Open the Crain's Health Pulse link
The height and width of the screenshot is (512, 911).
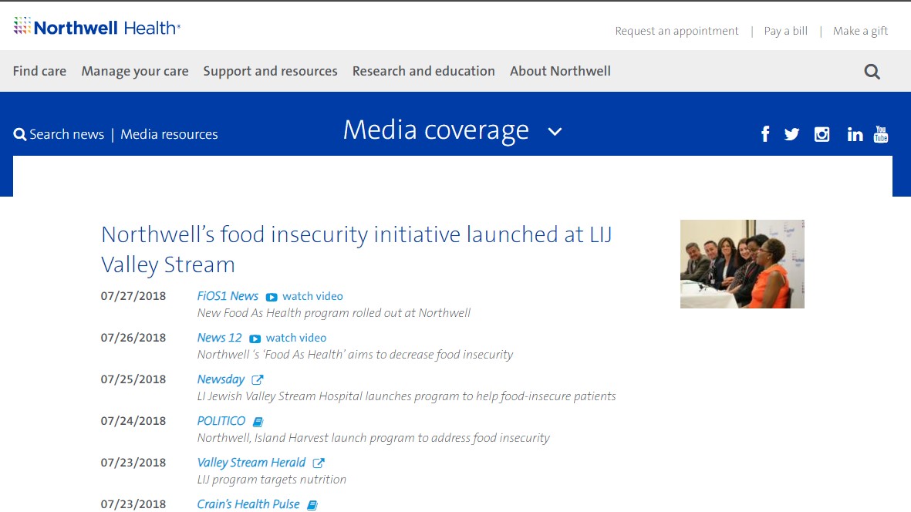coord(248,504)
